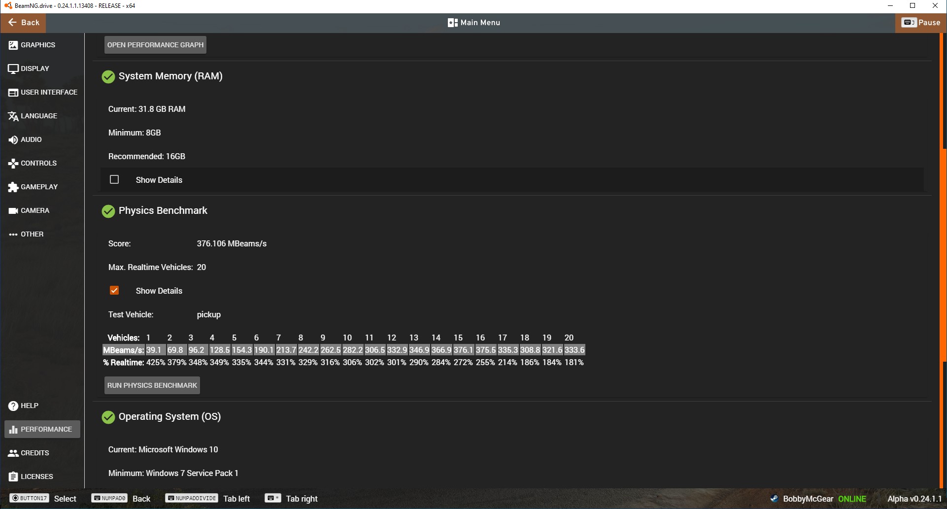Switch to the Display settings tab

click(42, 69)
